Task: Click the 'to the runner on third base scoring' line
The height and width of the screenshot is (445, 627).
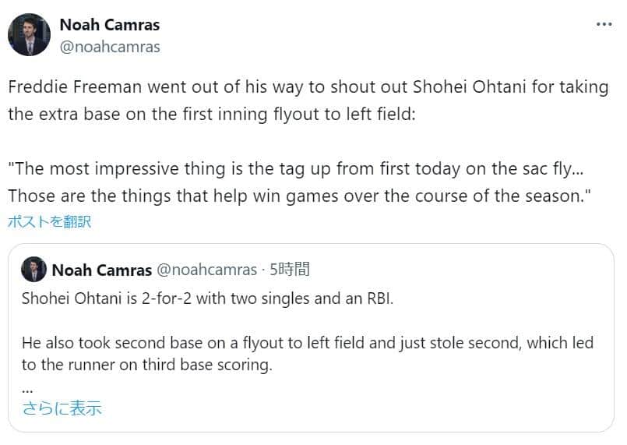Action: coord(148,364)
